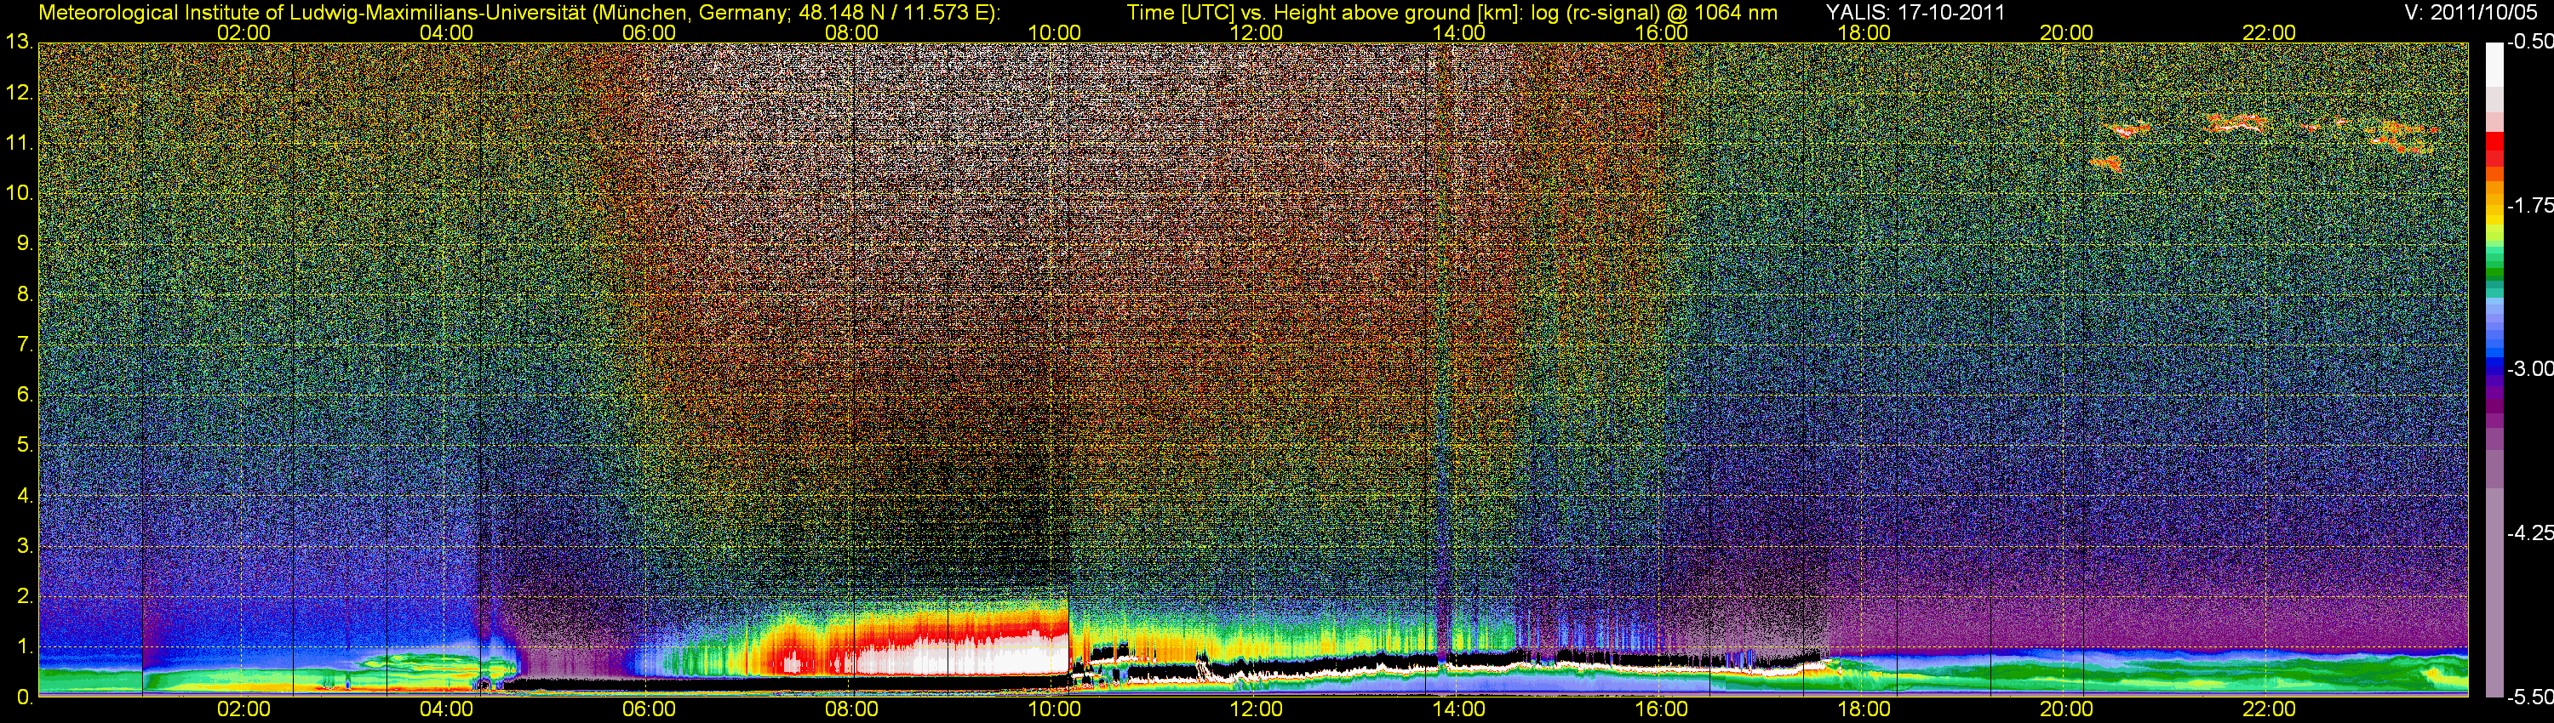Click the 20:00 label on the bottom time axis
2554x723 pixels.
click(2066, 709)
